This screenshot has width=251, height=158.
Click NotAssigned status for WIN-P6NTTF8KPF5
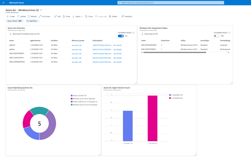click(x=225, y=49)
